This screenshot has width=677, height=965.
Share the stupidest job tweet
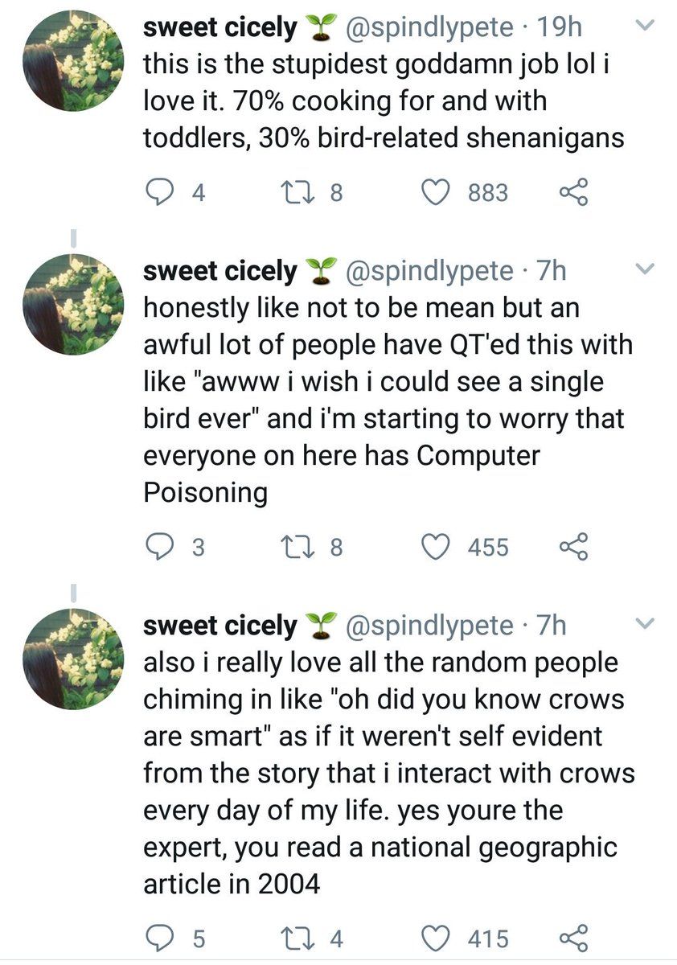click(573, 192)
